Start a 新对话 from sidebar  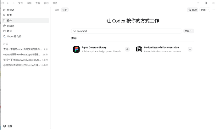coord(25,10)
